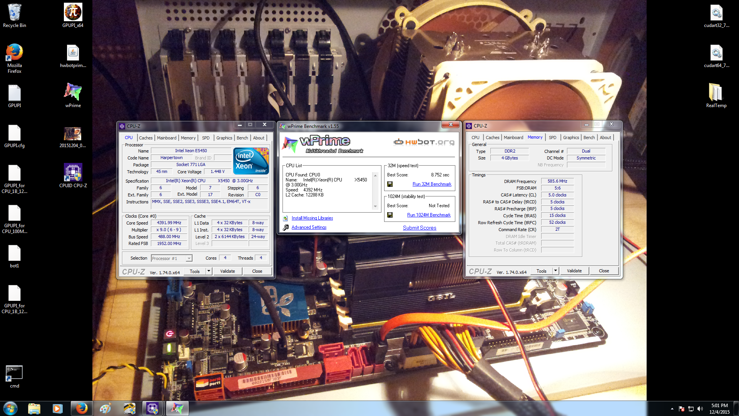Click the Windows Start button
739x416 pixels.
pos(10,408)
